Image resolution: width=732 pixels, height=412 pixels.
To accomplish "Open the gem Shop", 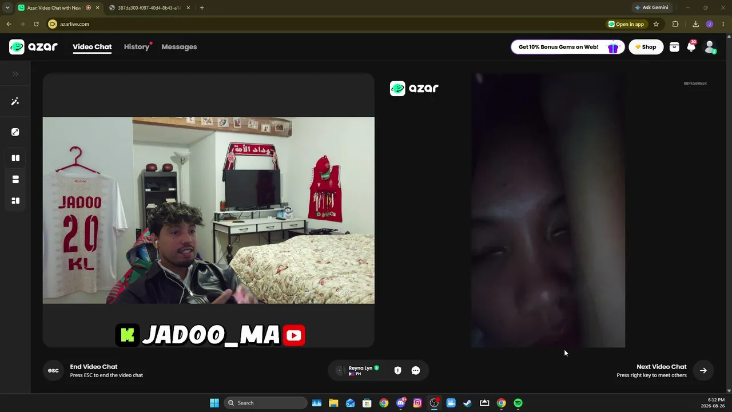I will (x=646, y=47).
